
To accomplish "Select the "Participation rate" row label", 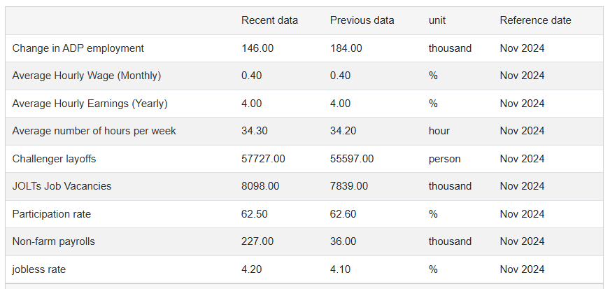I will click(x=52, y=214).
